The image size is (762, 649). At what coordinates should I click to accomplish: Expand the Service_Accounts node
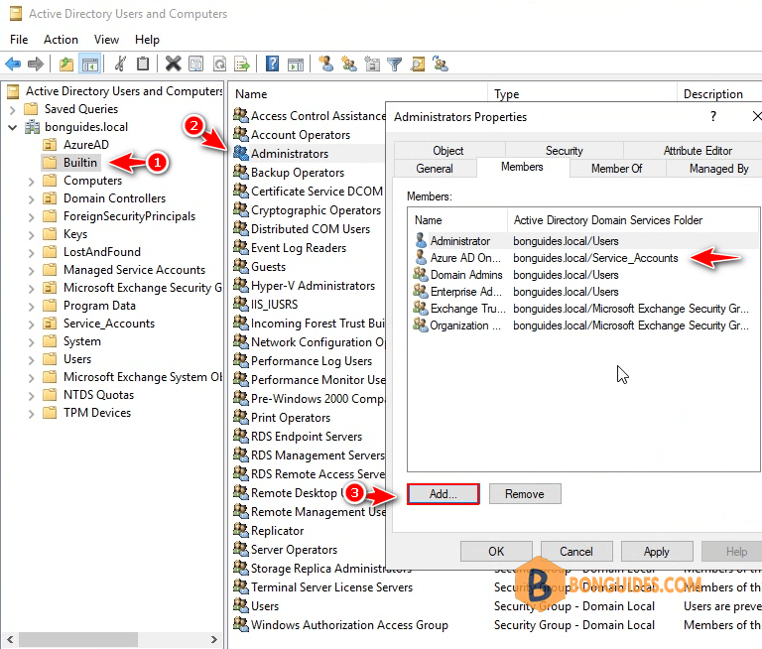[x=31, y=324]
